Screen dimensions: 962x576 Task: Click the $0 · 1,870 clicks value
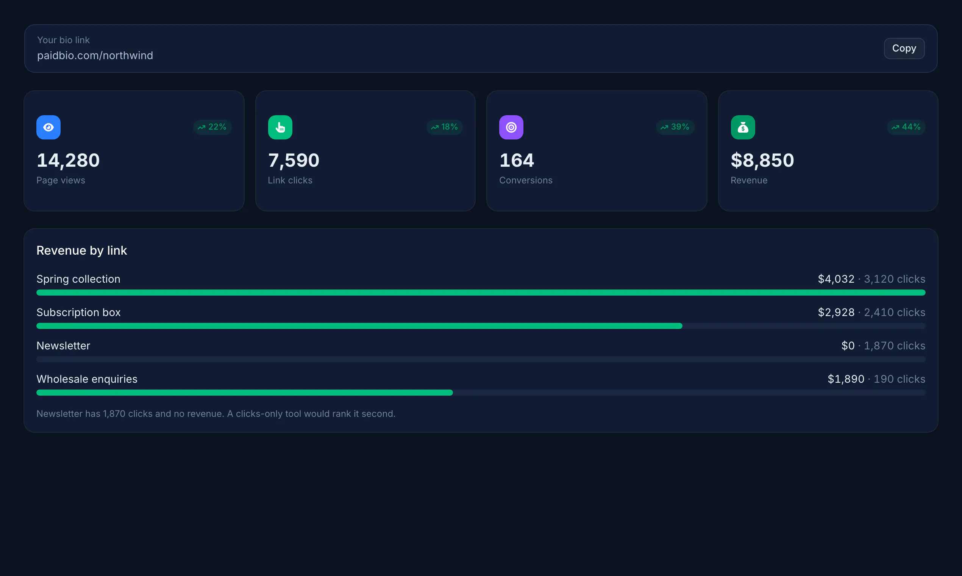click(883, 346)
